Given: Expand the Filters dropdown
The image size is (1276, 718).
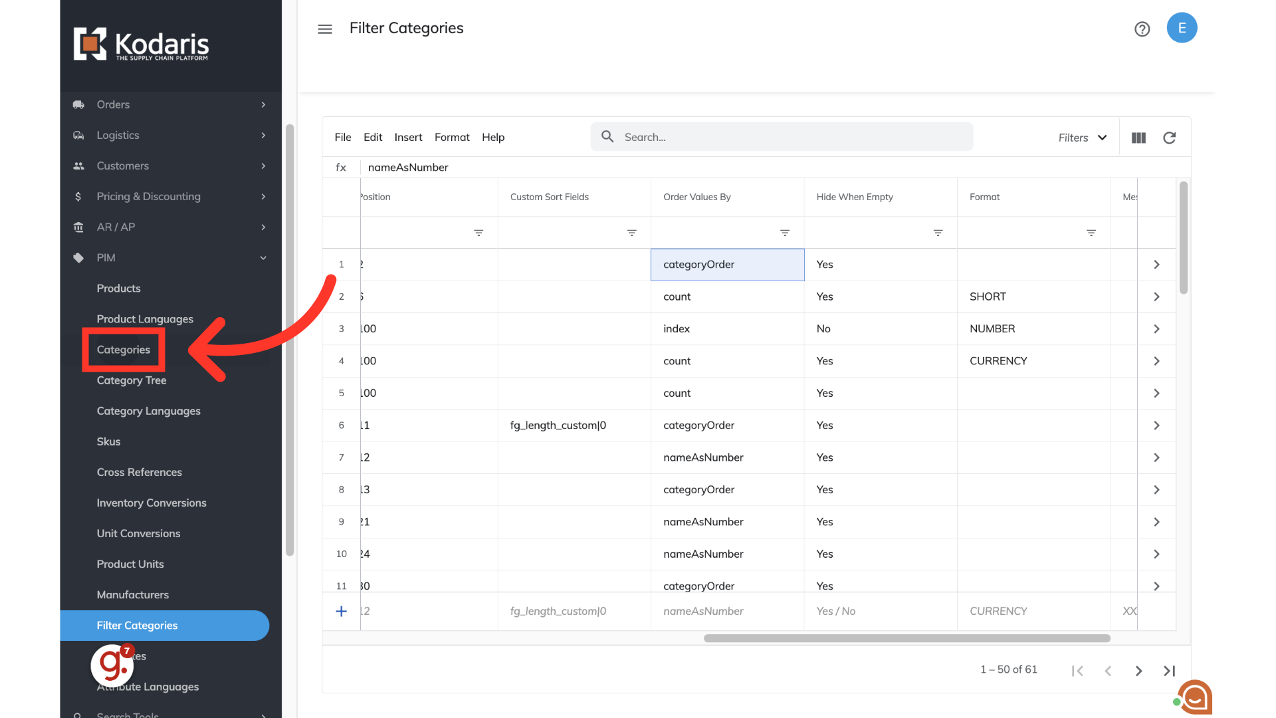Looking at the screenshot, I should (x=1083, y=138).
